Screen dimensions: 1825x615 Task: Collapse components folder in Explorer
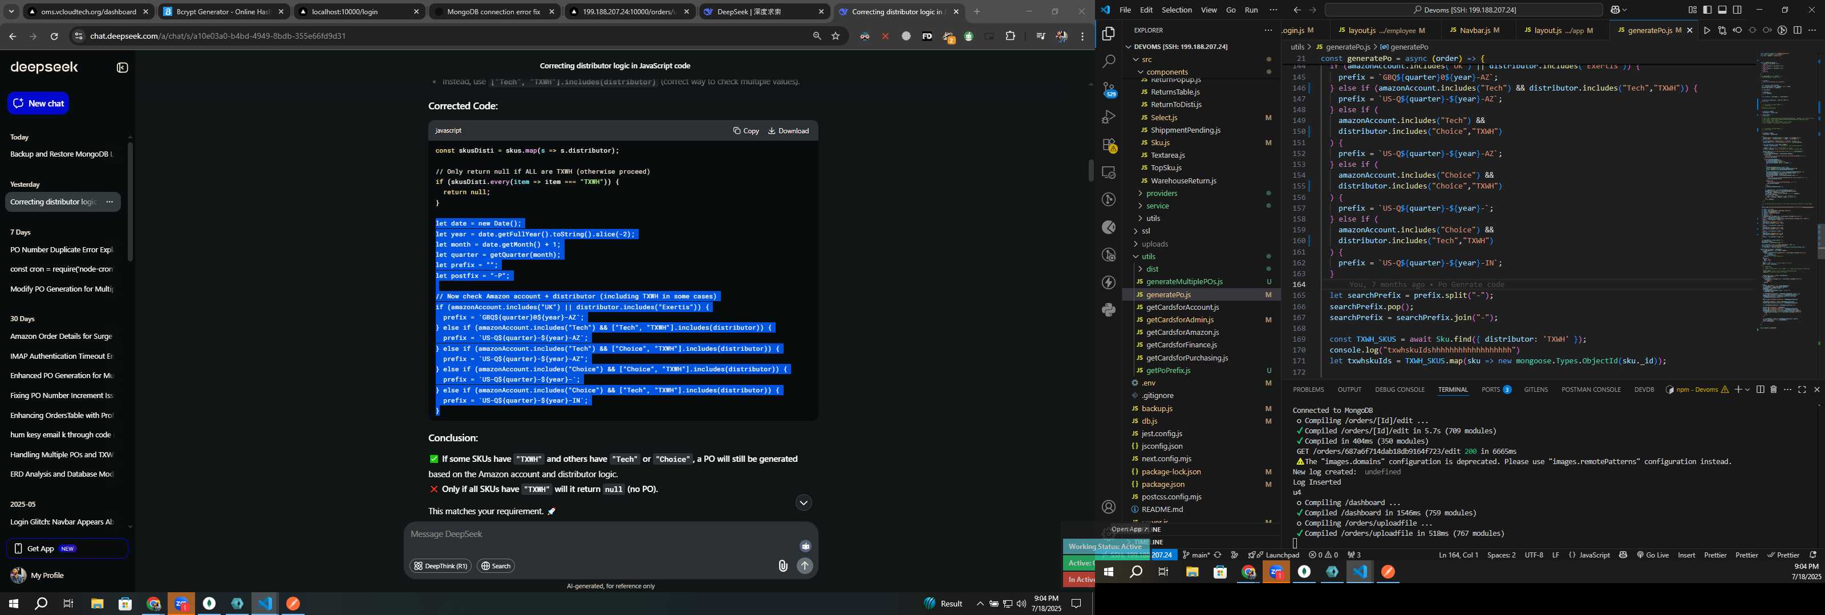tap(1141, 72)
